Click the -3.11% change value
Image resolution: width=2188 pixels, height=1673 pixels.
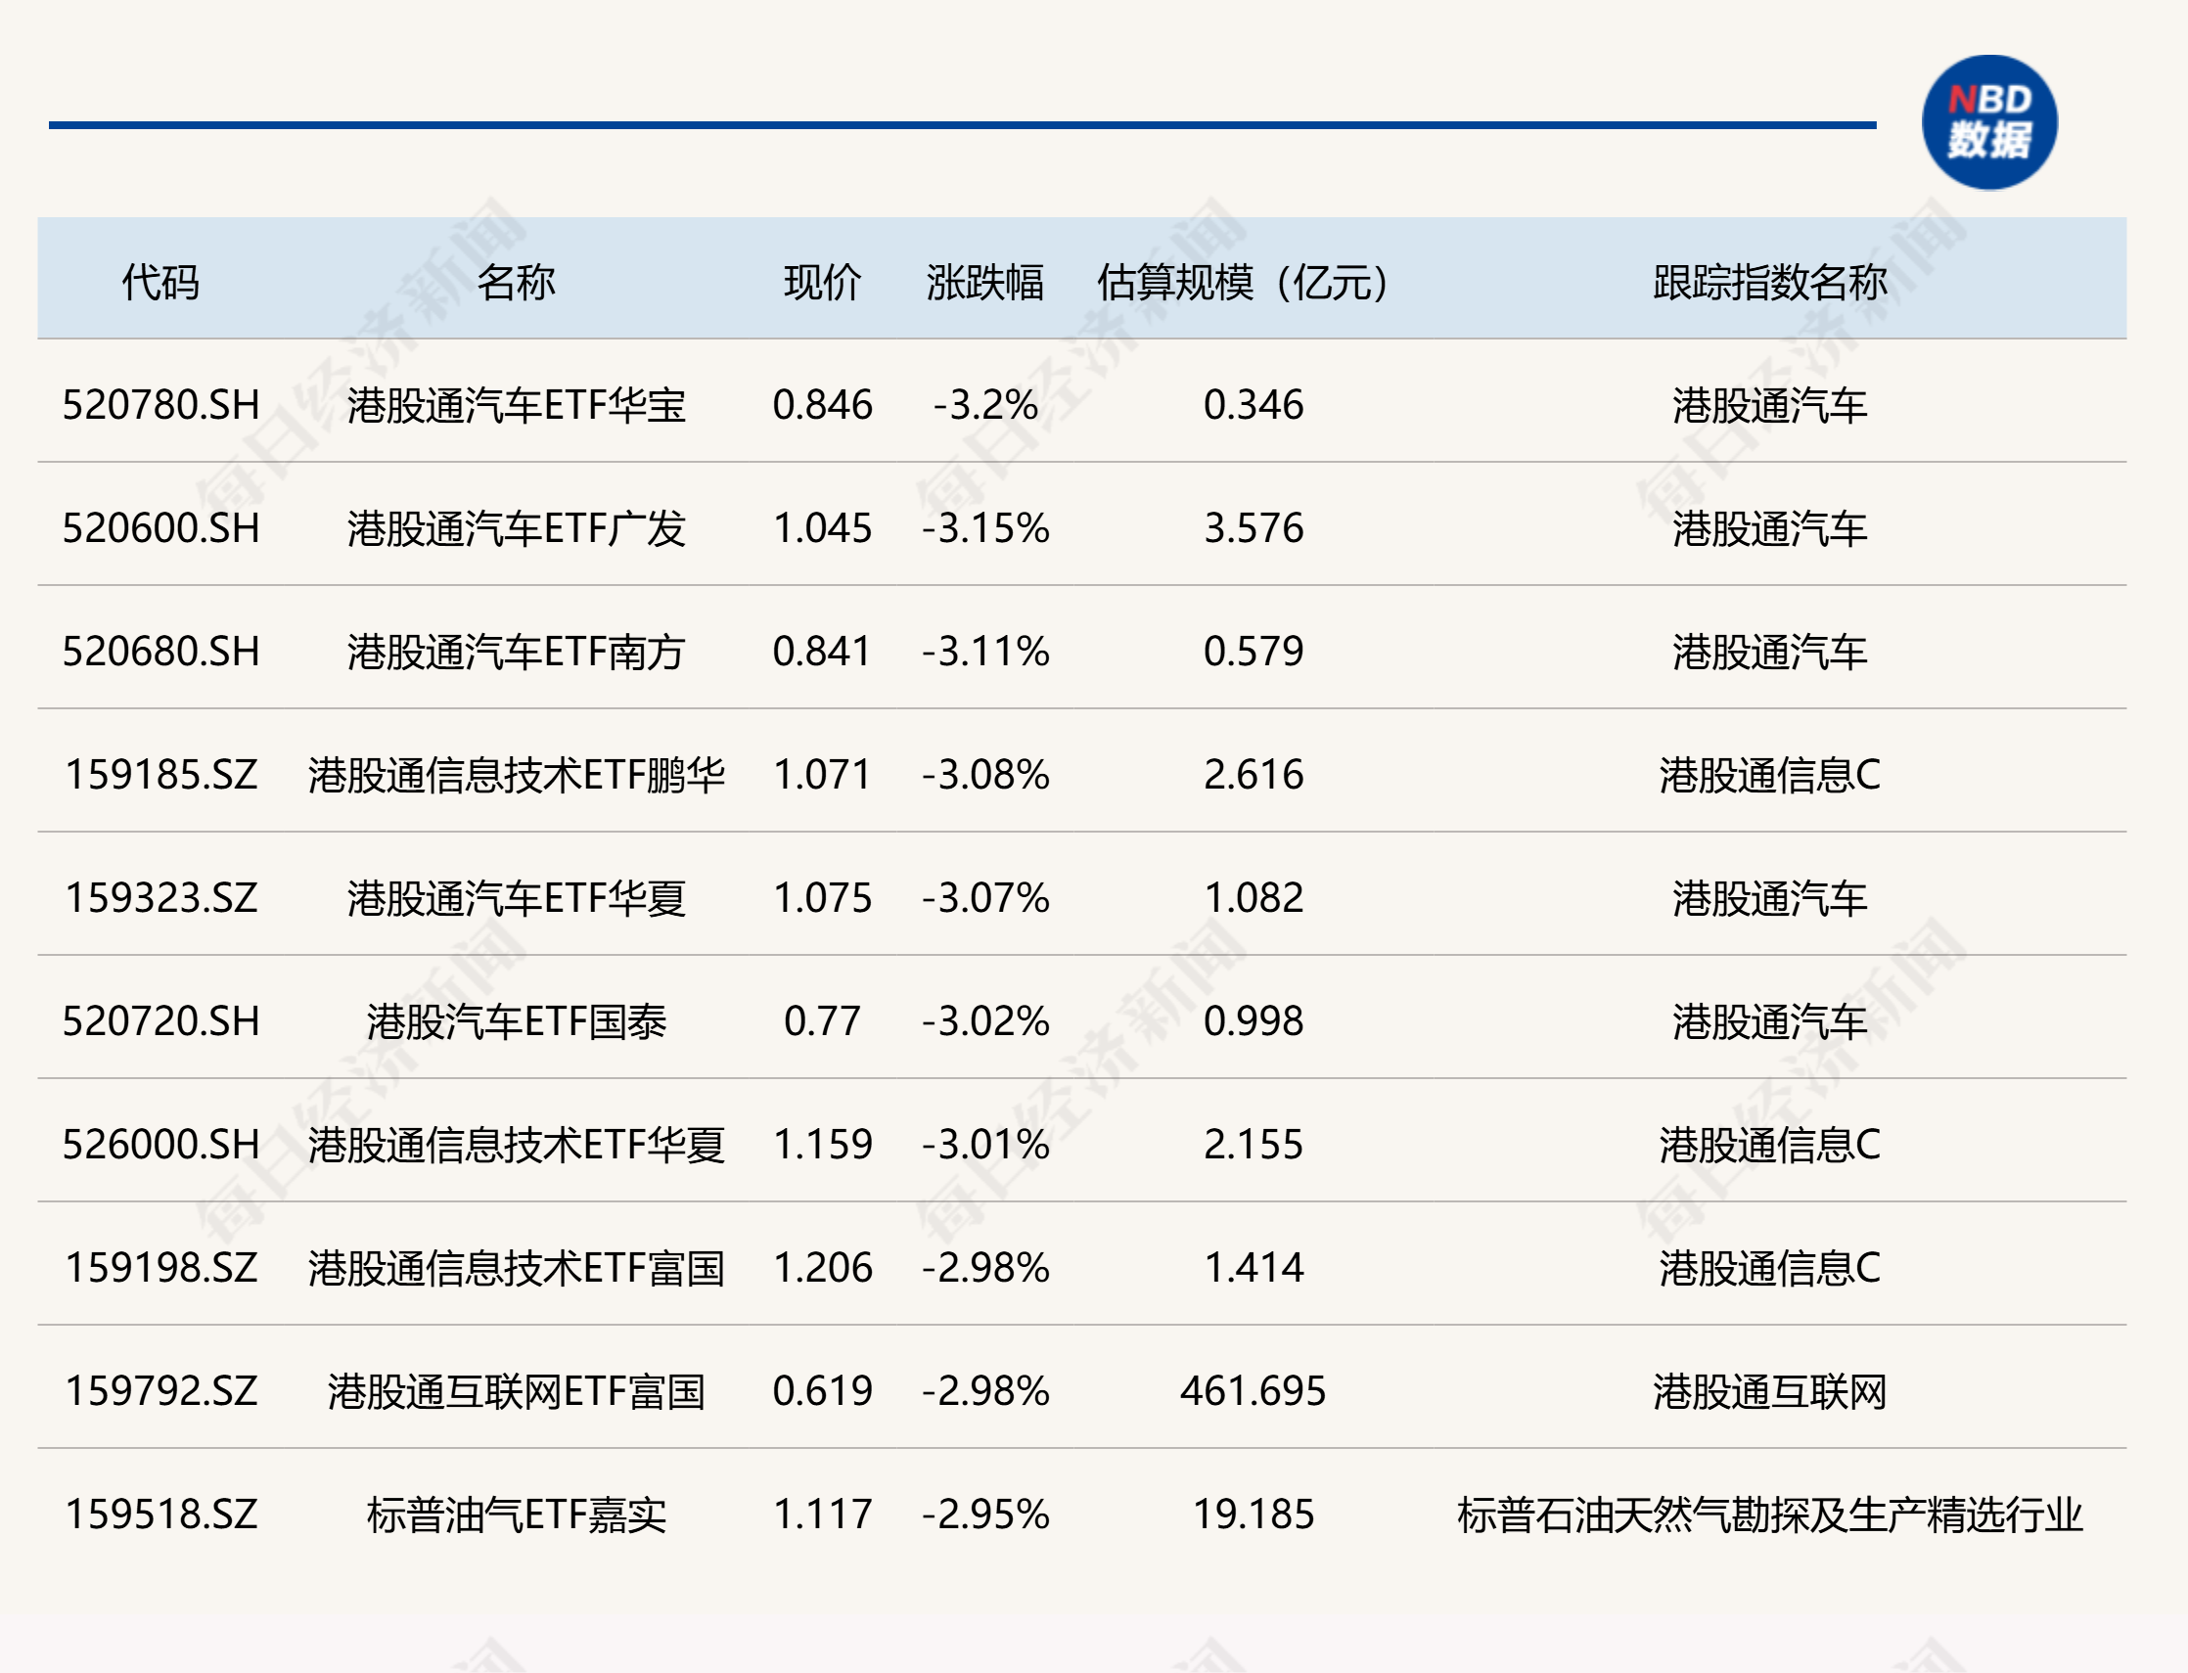pos(985,653)
